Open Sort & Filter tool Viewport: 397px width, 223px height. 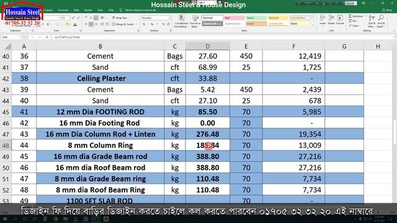pyautogui.click(x=372, y=21)
